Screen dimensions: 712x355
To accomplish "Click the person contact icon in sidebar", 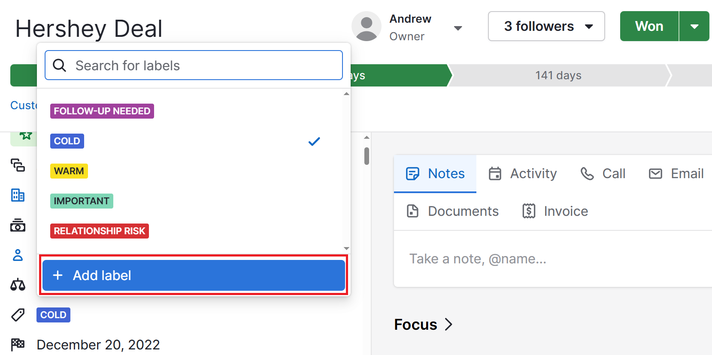I will coord(18,255).
